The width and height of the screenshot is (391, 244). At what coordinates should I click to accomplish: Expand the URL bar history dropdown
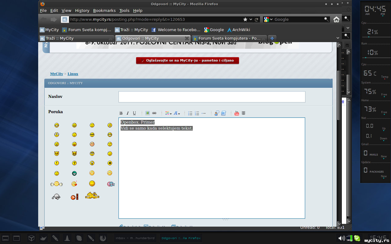coord(251,20)
